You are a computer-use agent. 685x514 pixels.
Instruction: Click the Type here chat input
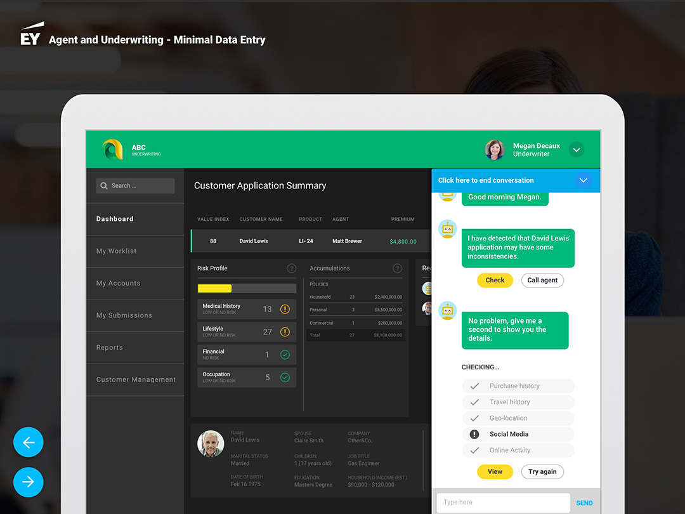503,503
